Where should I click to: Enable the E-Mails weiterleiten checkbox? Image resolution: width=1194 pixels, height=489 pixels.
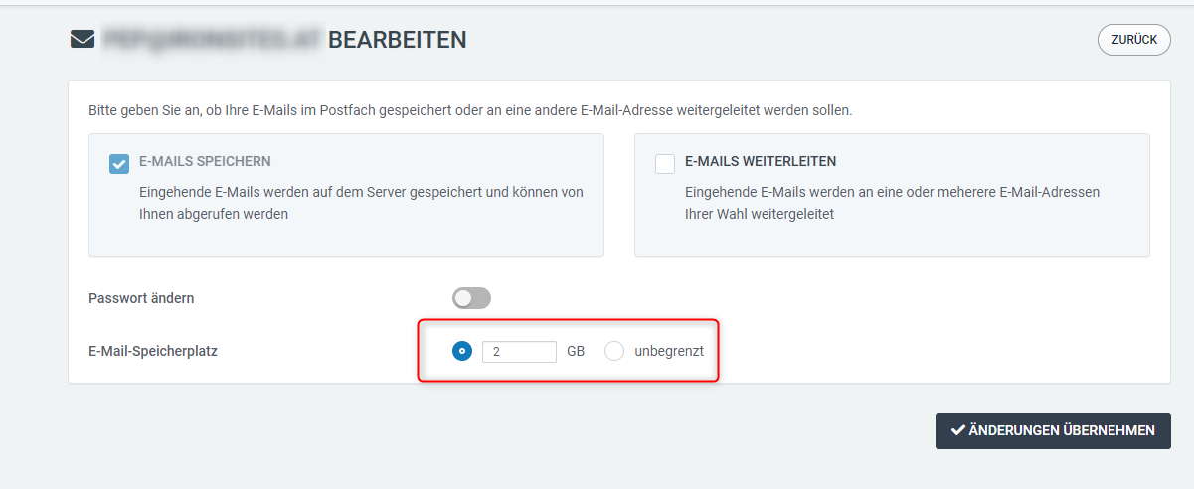[x=665, y=164]
